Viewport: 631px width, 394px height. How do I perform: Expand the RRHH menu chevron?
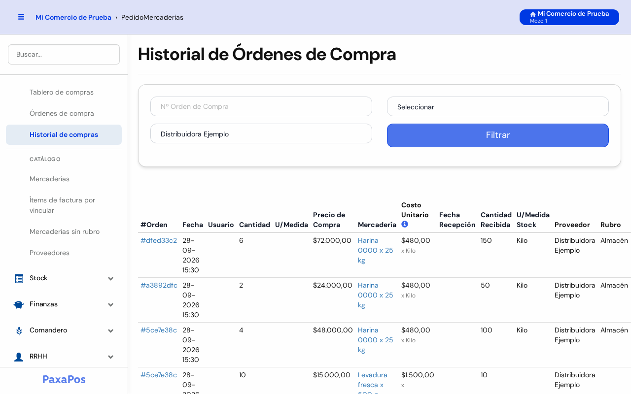click(x=111, y=357)
